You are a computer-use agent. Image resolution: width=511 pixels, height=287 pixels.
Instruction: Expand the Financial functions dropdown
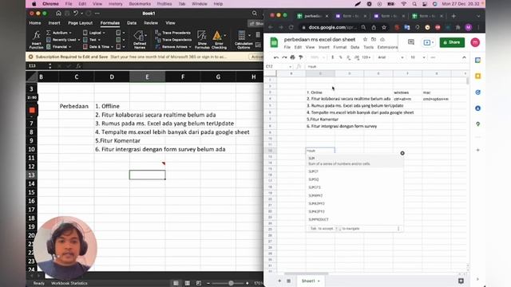69,47
